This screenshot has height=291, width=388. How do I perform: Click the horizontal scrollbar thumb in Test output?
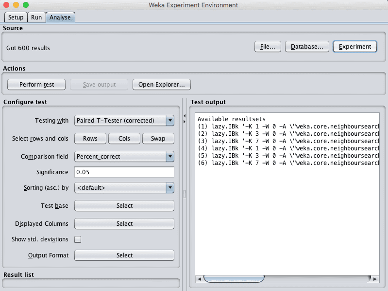pyautogui.click(x=234, y=279)
